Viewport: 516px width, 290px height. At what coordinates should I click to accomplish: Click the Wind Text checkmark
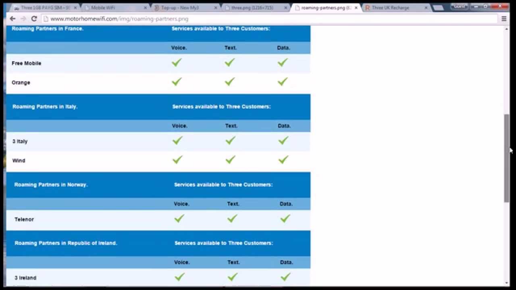231,160
